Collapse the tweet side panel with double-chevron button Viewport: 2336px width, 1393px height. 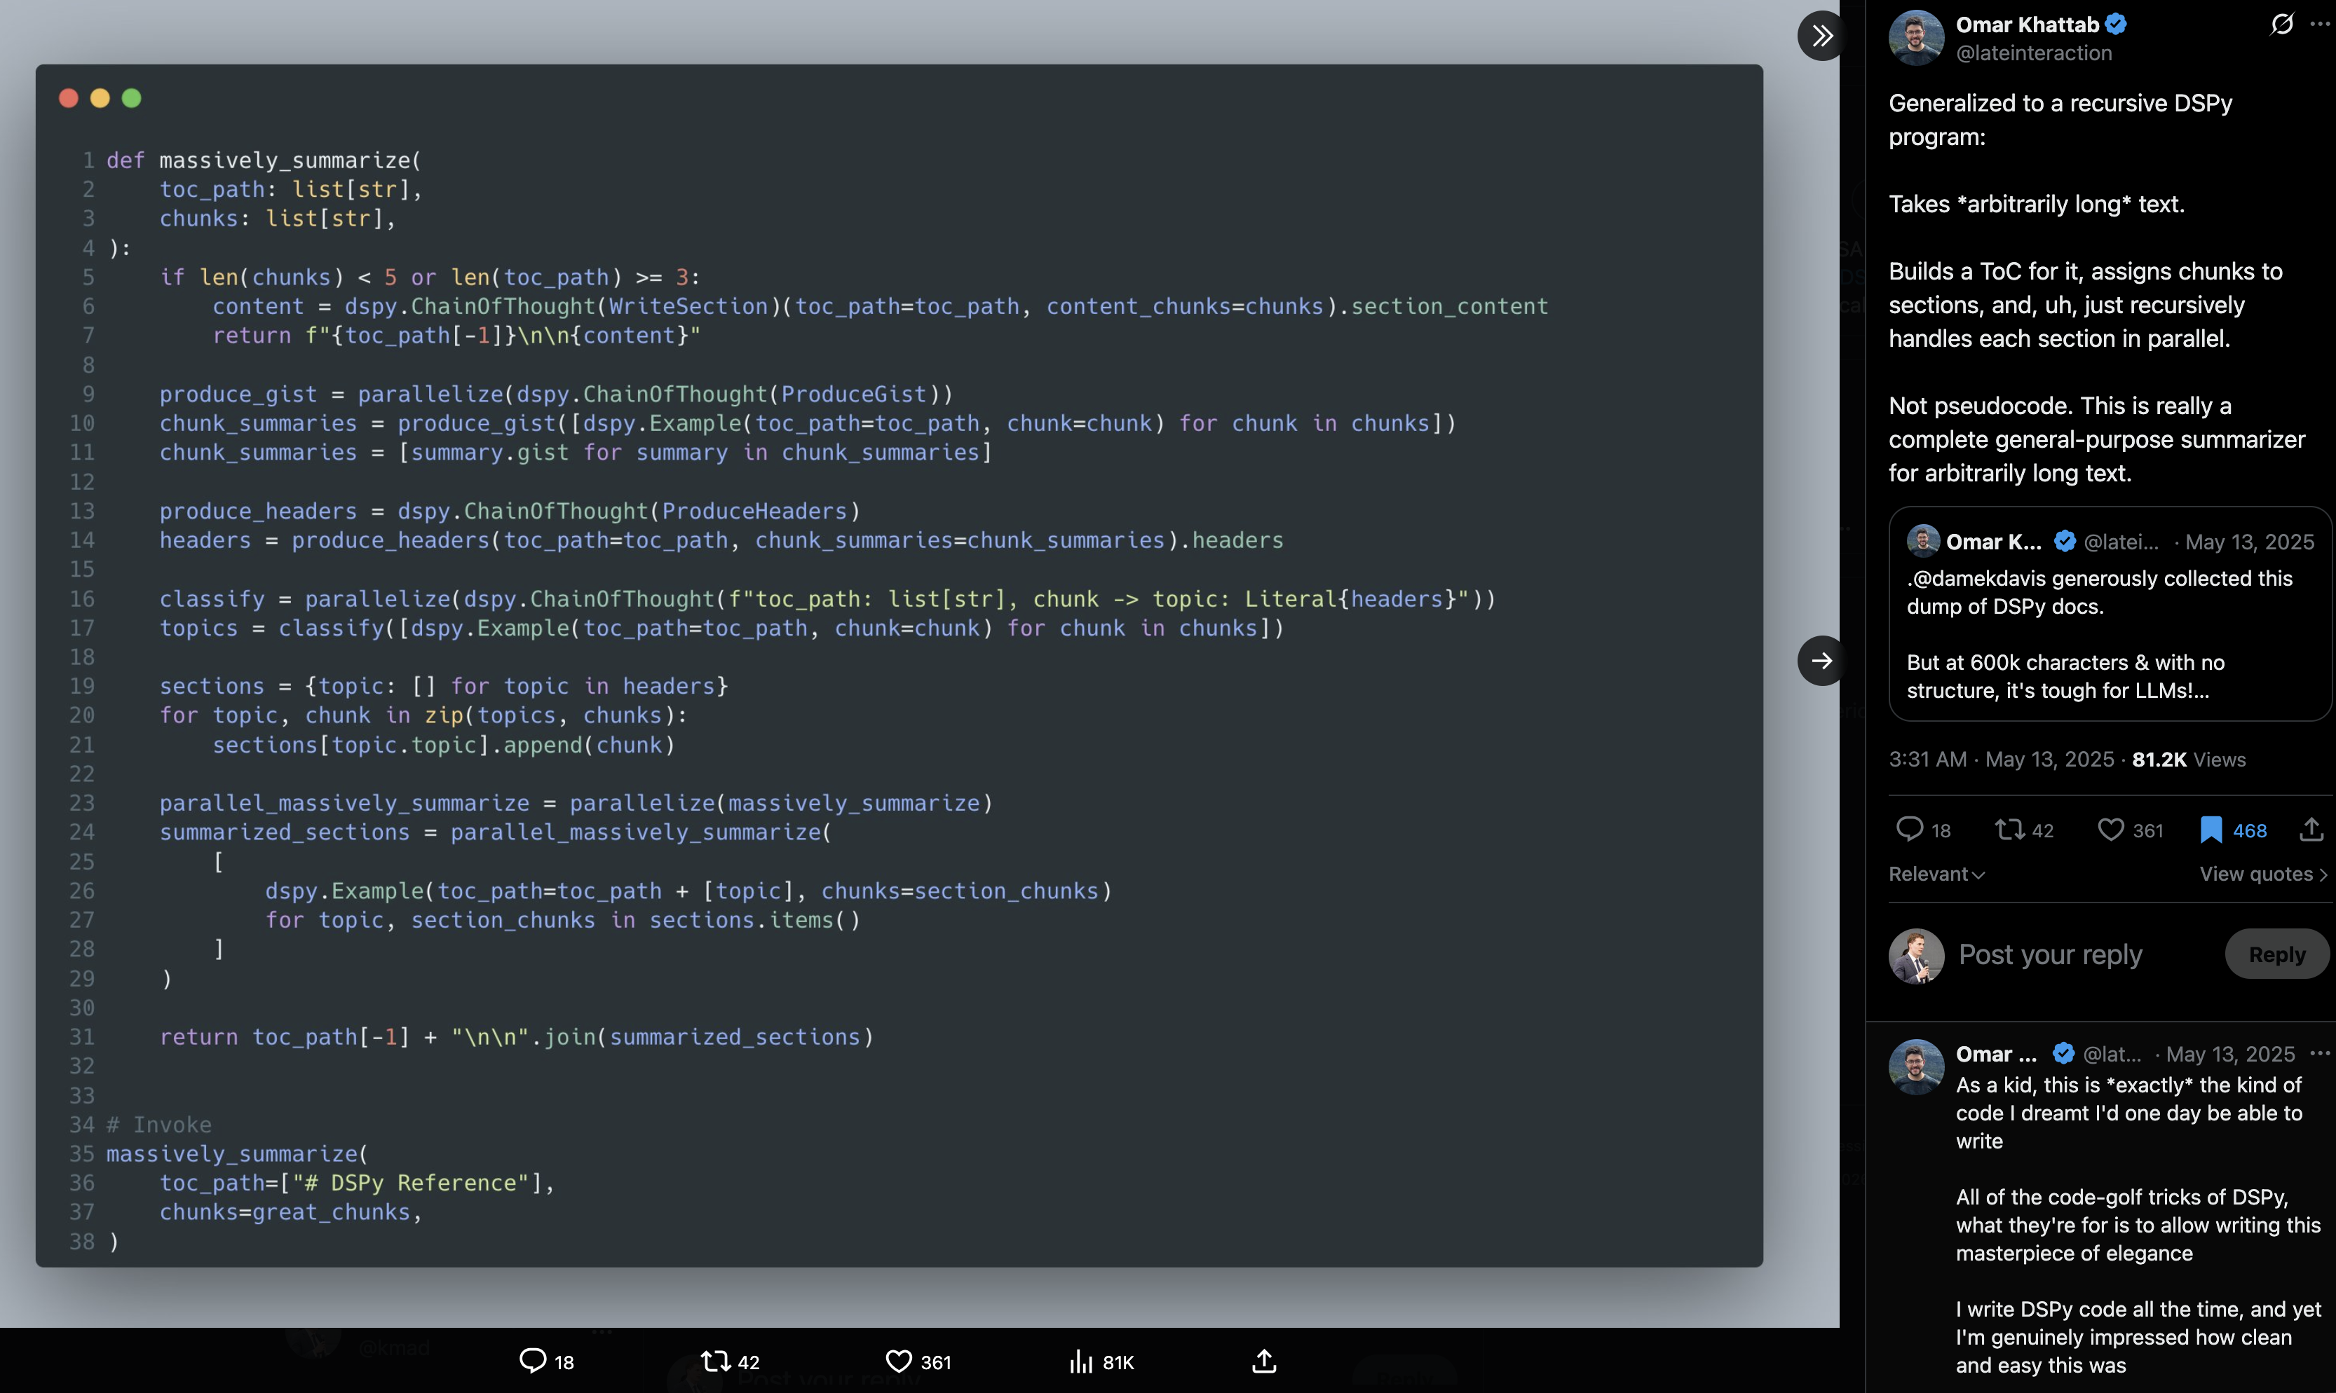pos(1821,36)
